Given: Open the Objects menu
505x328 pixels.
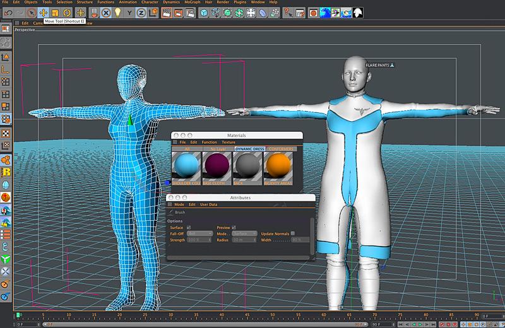Looking at the screenshot, I should click(31, 2).
